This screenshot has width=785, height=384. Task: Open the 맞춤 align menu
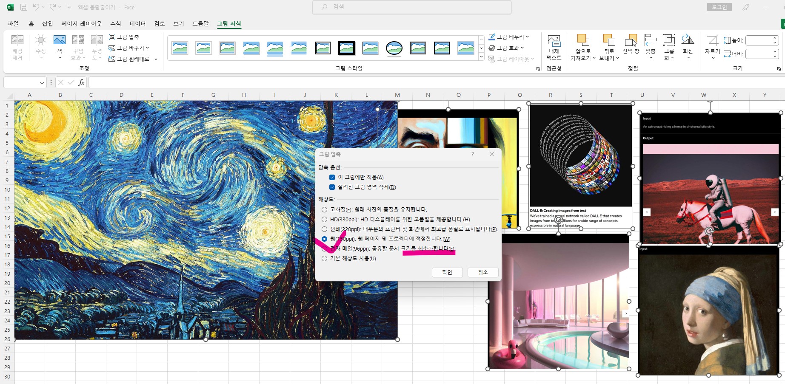(x=651, y=47)
